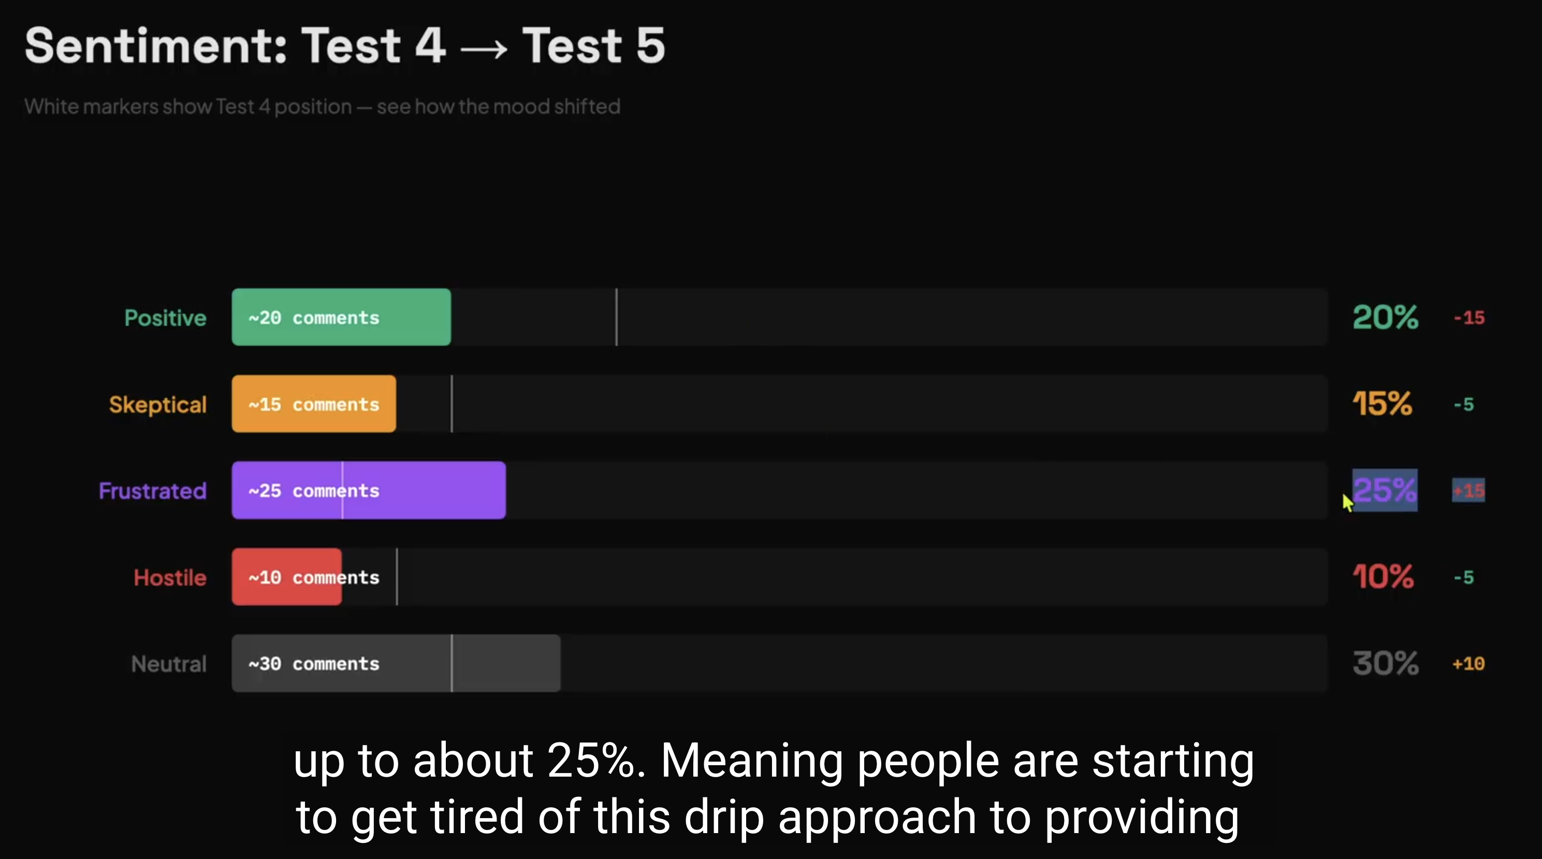Click the highlighted +15 Frustrated change

pyautogui.click(x=1468, y=491)
